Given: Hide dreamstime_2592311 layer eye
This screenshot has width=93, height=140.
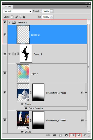Looking at the screenshot, I should (5, 92).
